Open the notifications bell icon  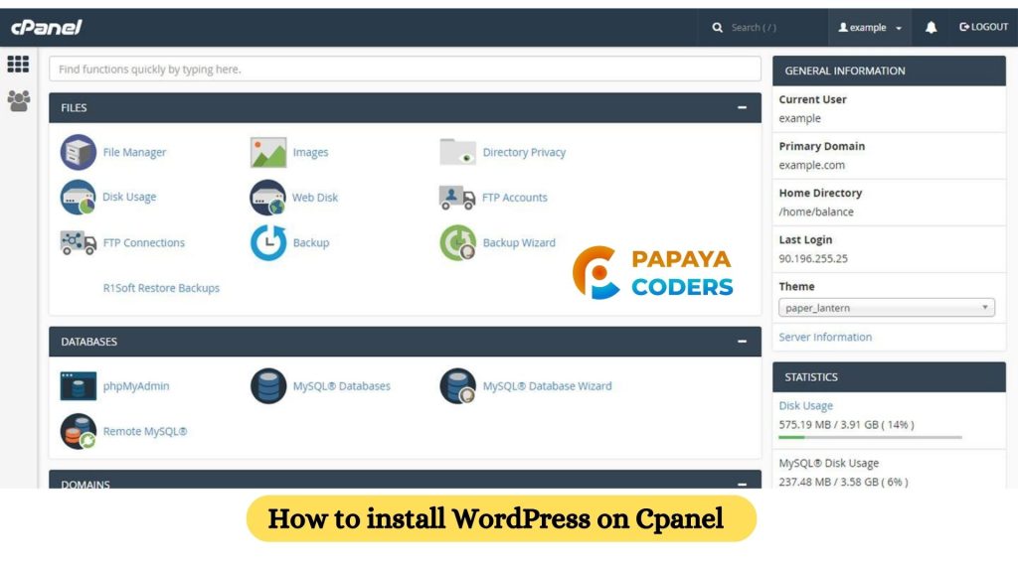pyautogui.click(x=931, y=27)
